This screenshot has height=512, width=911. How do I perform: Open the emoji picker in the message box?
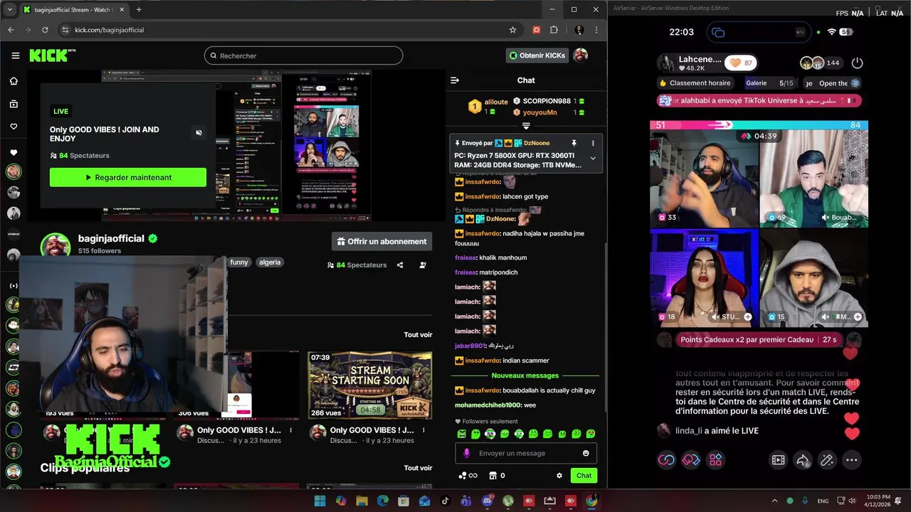(586, 453)
